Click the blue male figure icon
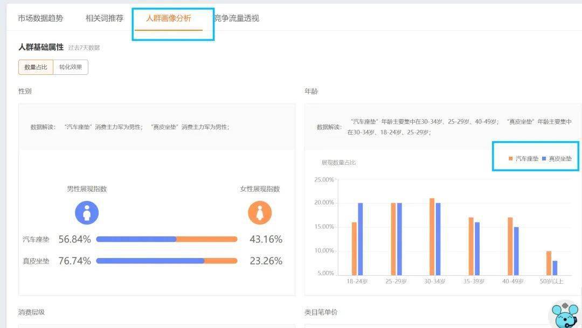 (x=87, y=213)
